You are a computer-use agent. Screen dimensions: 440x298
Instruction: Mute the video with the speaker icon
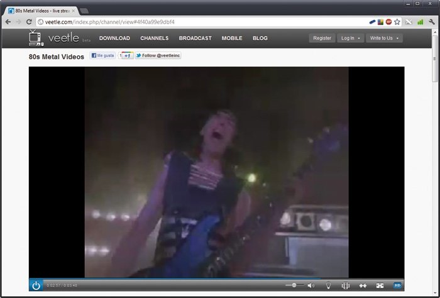pos(311,285)
